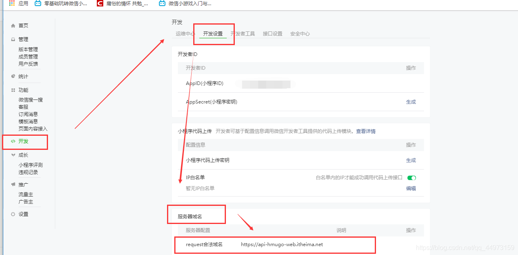The height and width of the screenshot is (255, 518).
Task: Click the https://api-hmugo-web.itheima.net domain text
Action: [x=282, y=245]
